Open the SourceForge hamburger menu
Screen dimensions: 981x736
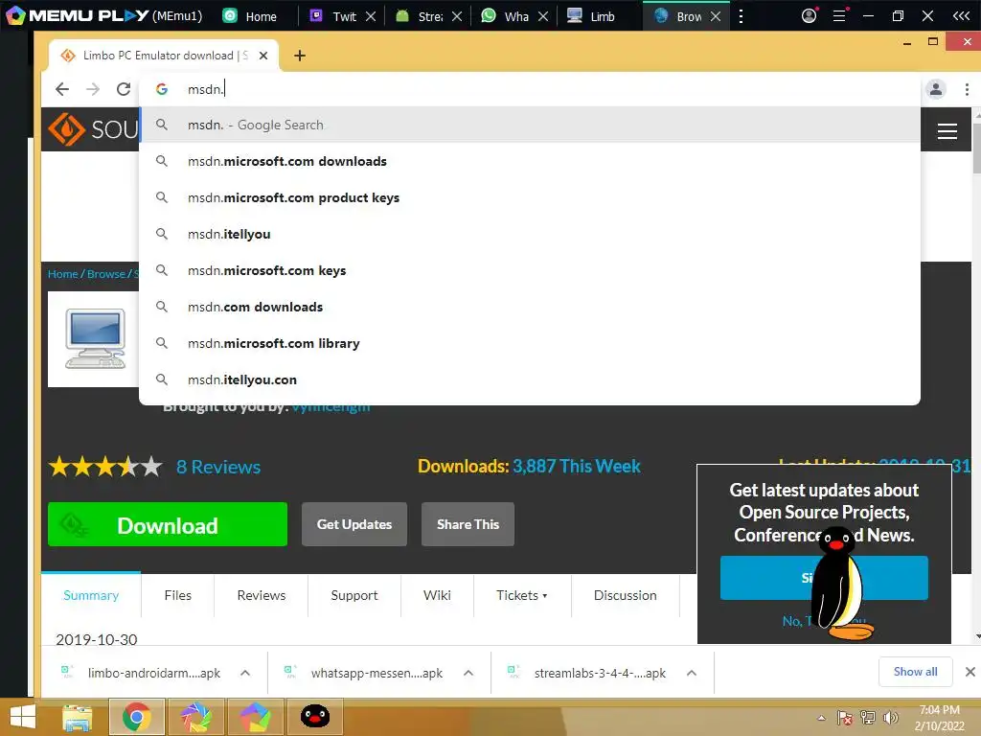coord(947,130)
